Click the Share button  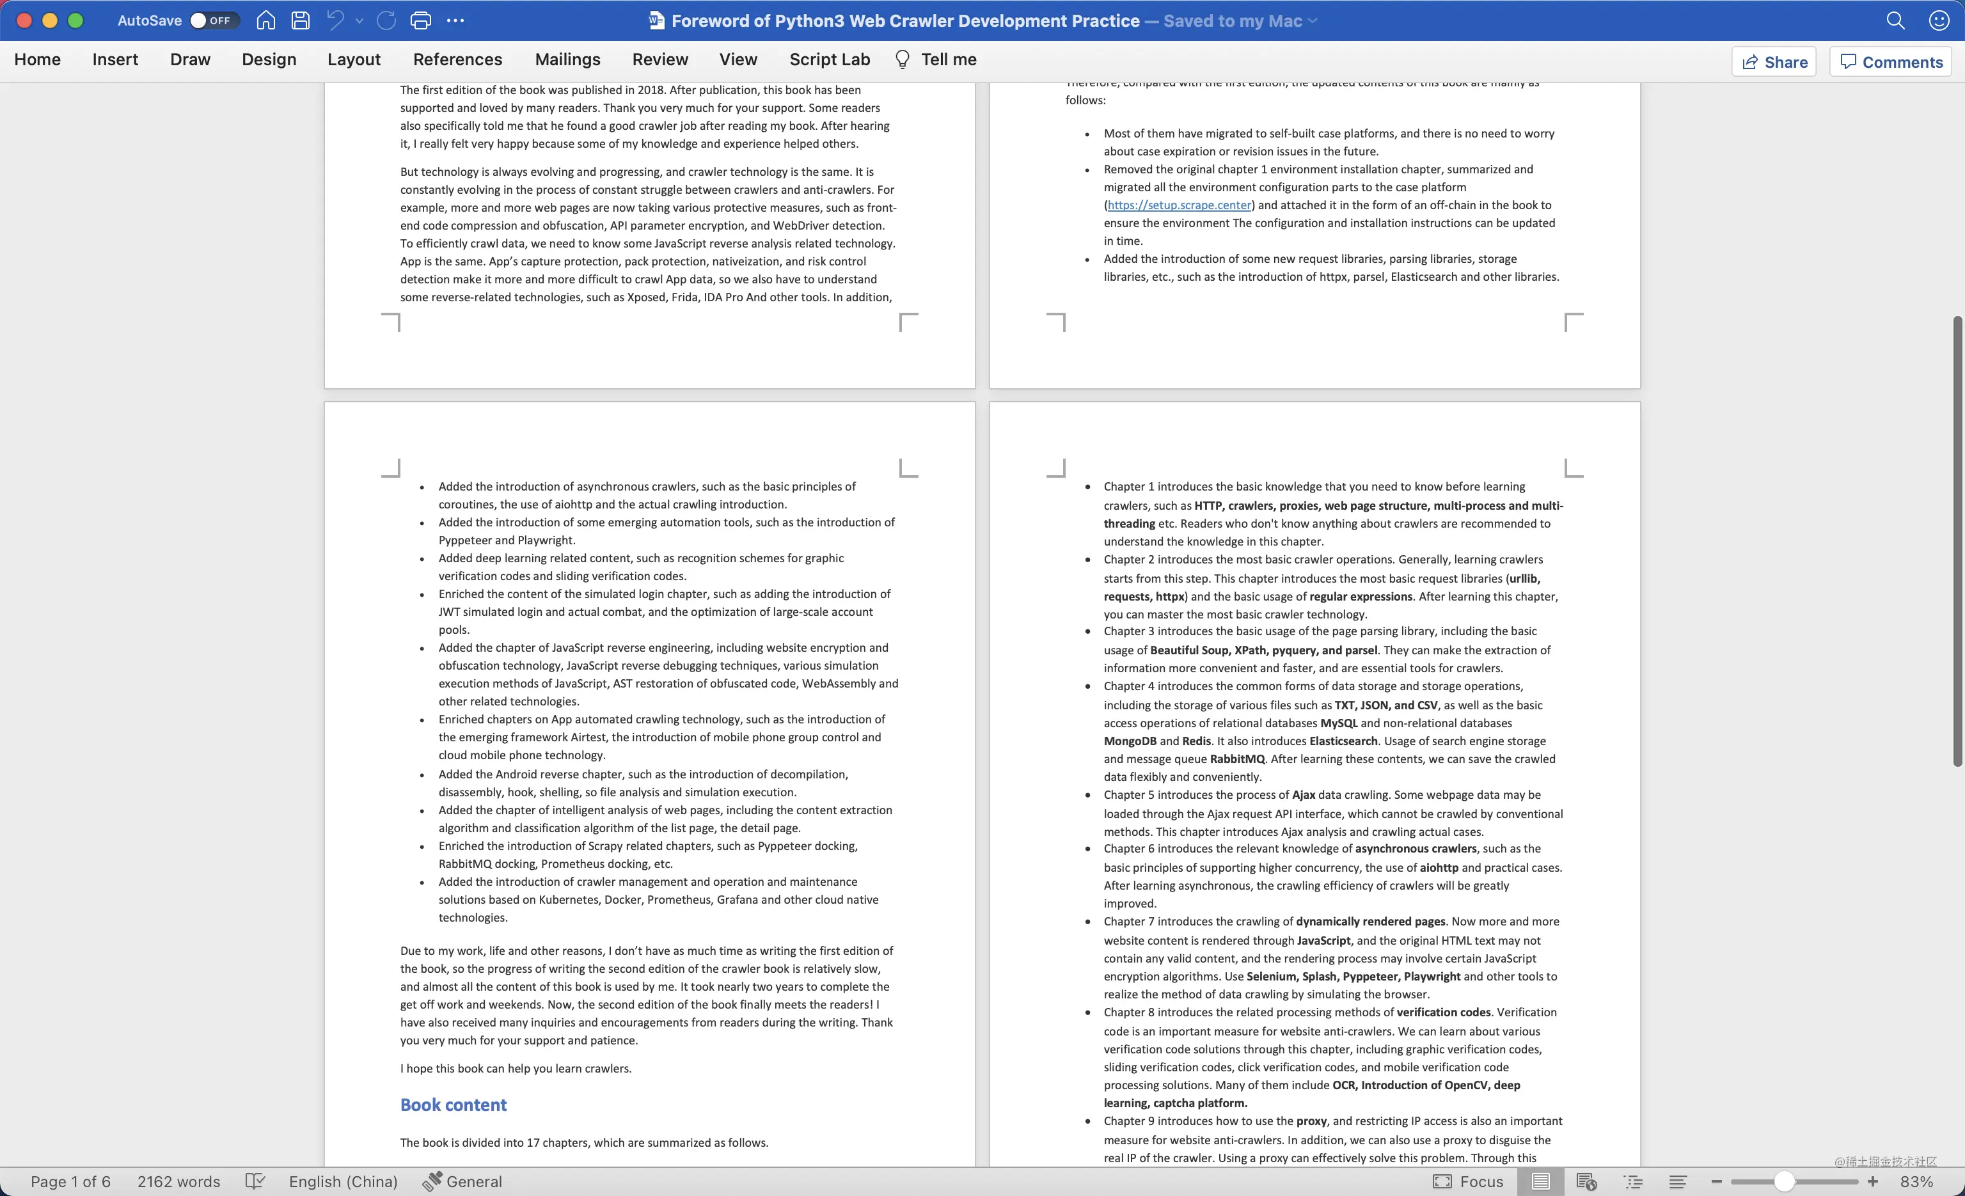(x=1774, y=62)
